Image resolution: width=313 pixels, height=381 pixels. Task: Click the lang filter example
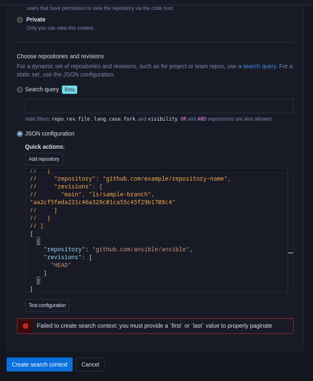[x=100, y=119]
